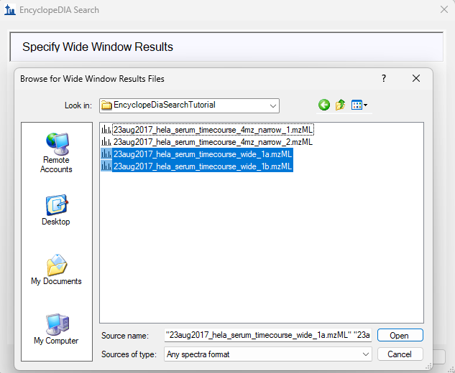Open the view menu icon
The width and height of the screenshot is (455, 373).
point(359,105)
